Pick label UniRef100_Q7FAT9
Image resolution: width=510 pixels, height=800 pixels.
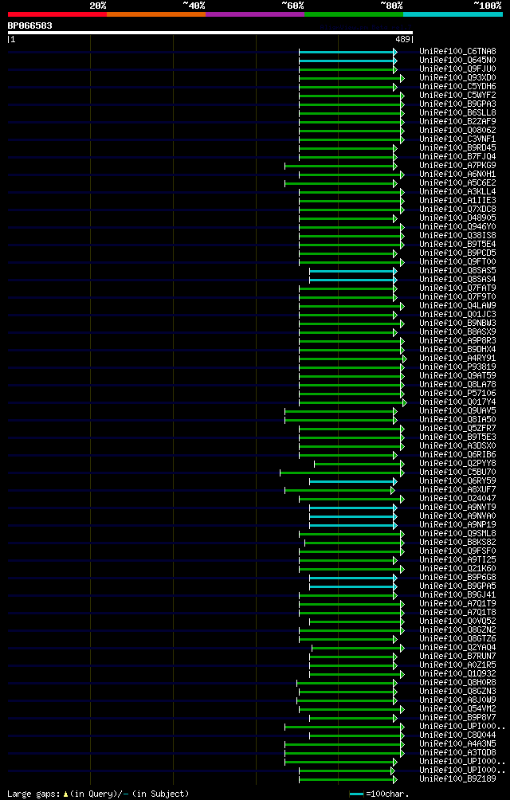click(x=457, y=288)
